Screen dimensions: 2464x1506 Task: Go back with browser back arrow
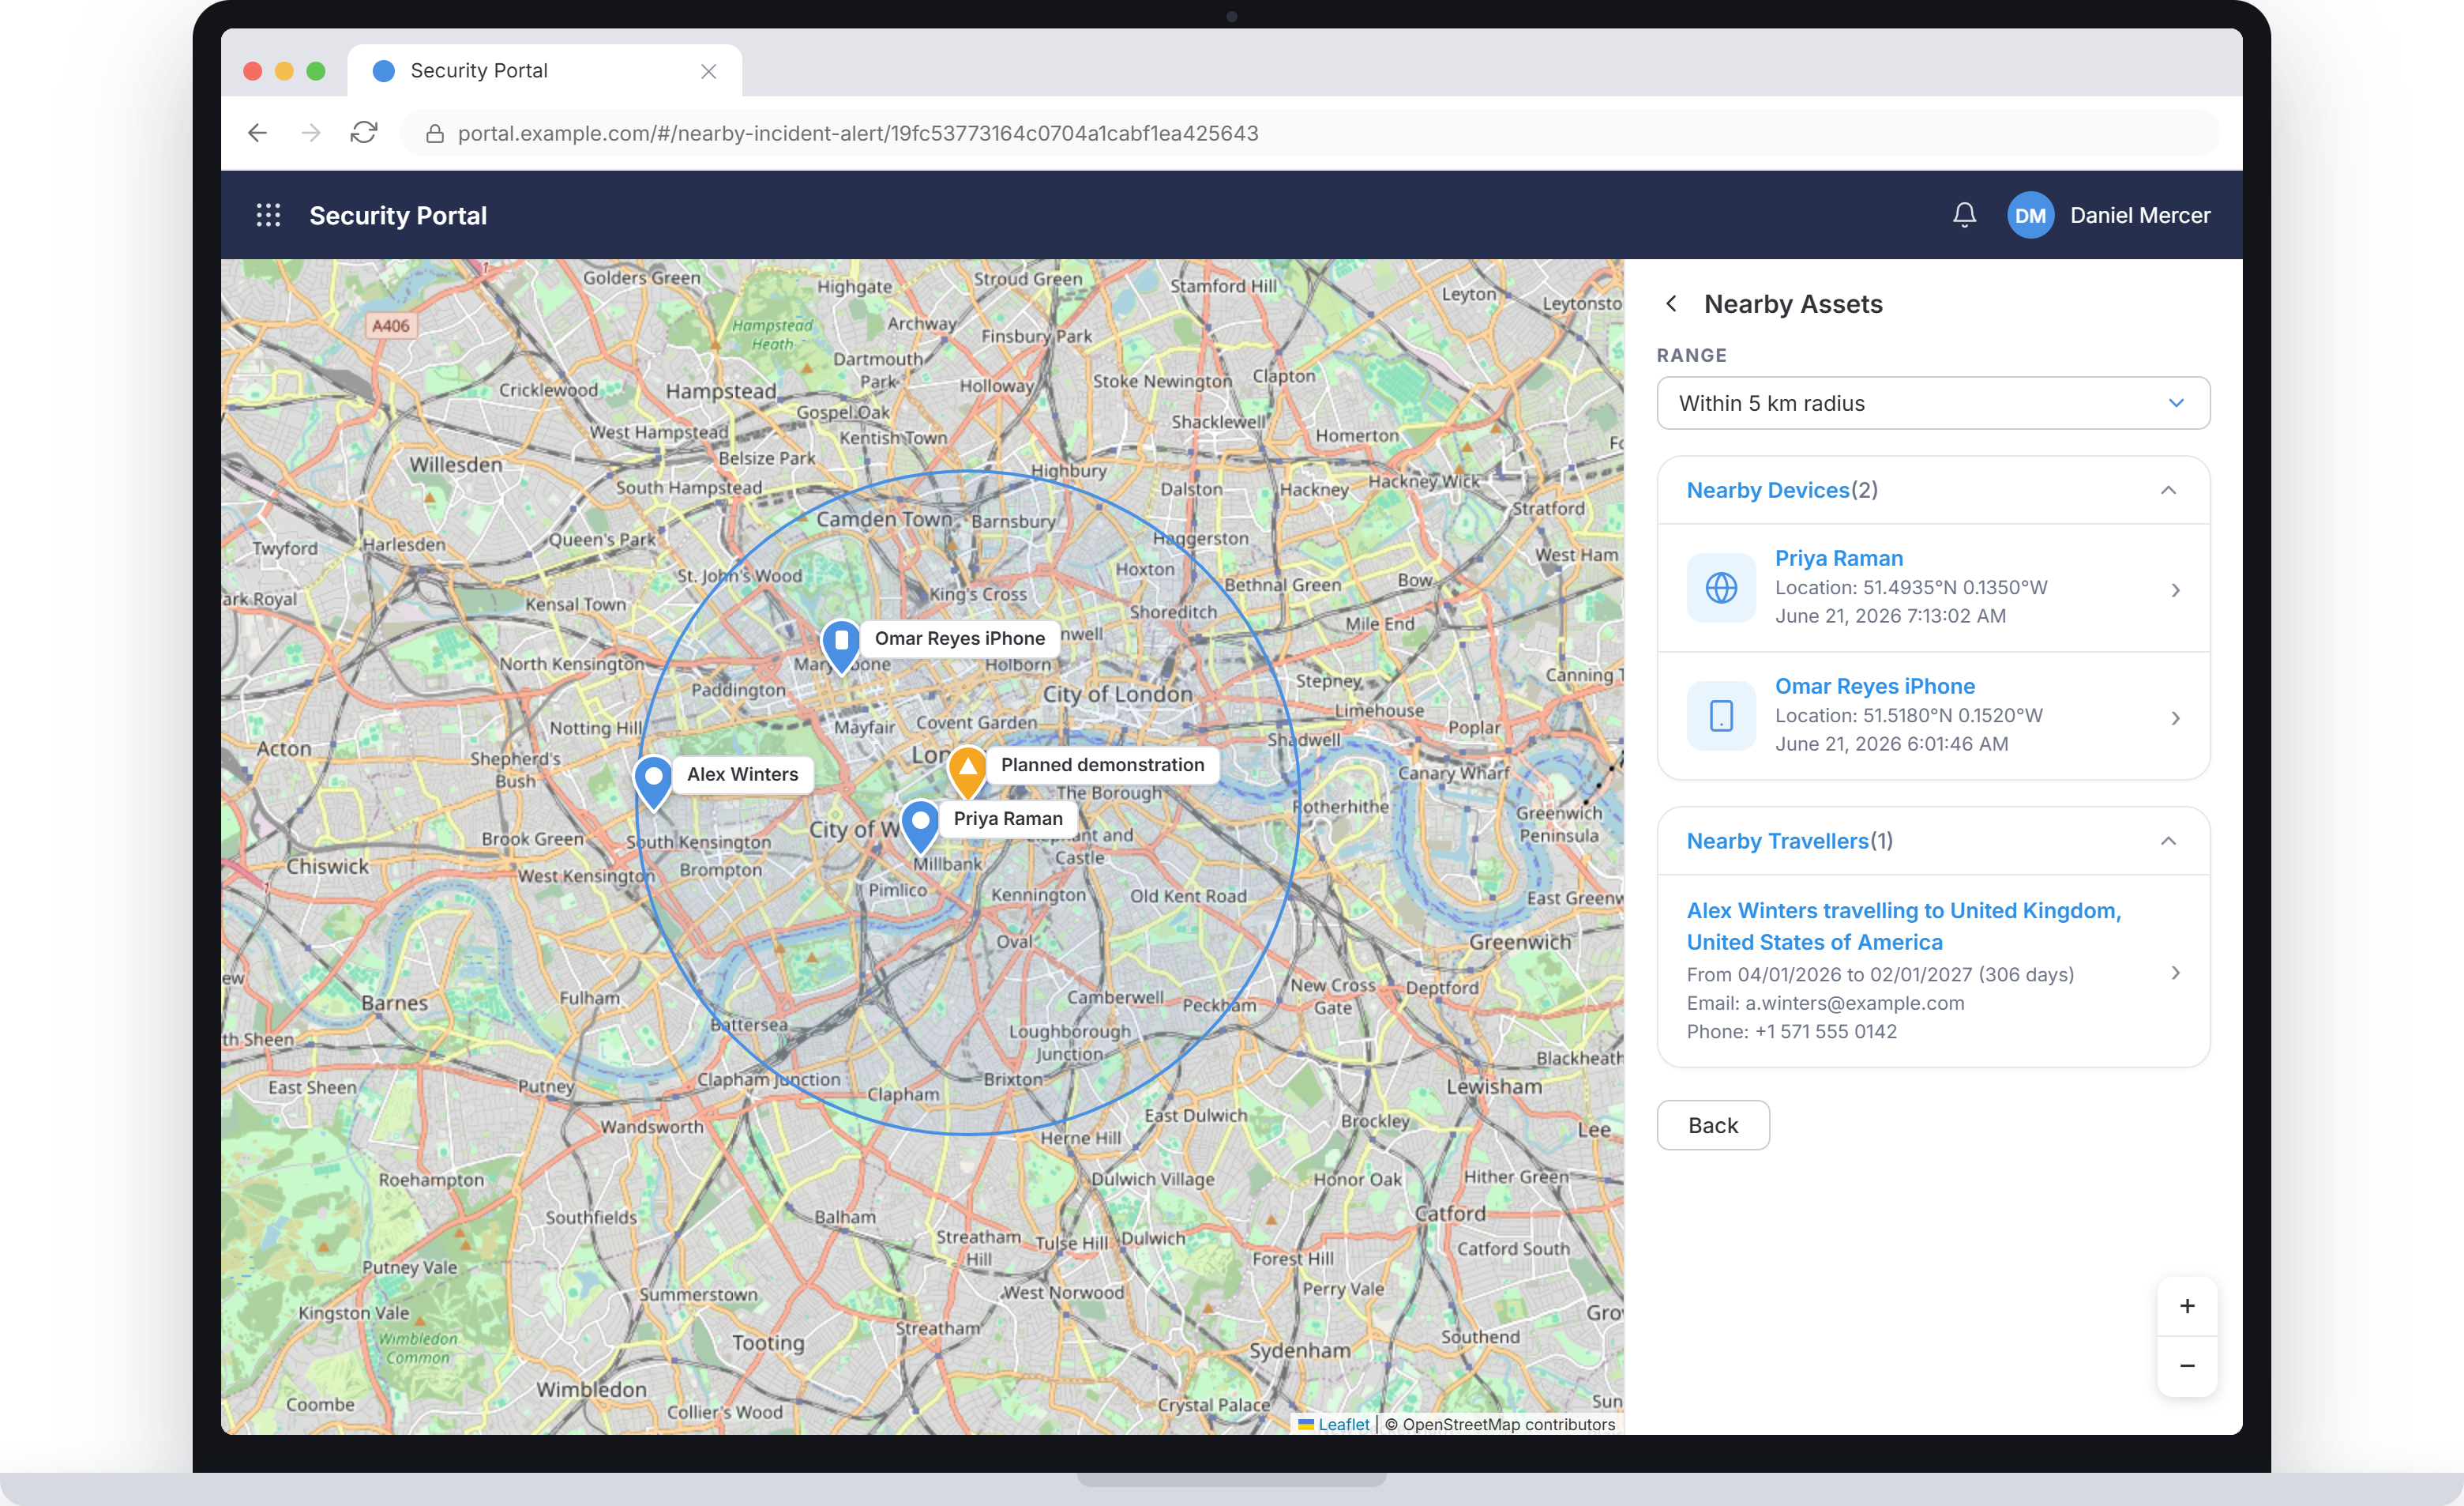click(x=258, y=133)
